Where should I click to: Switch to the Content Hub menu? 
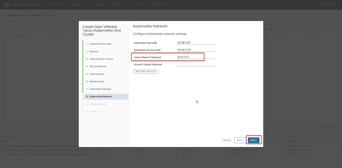coord(119,5)
